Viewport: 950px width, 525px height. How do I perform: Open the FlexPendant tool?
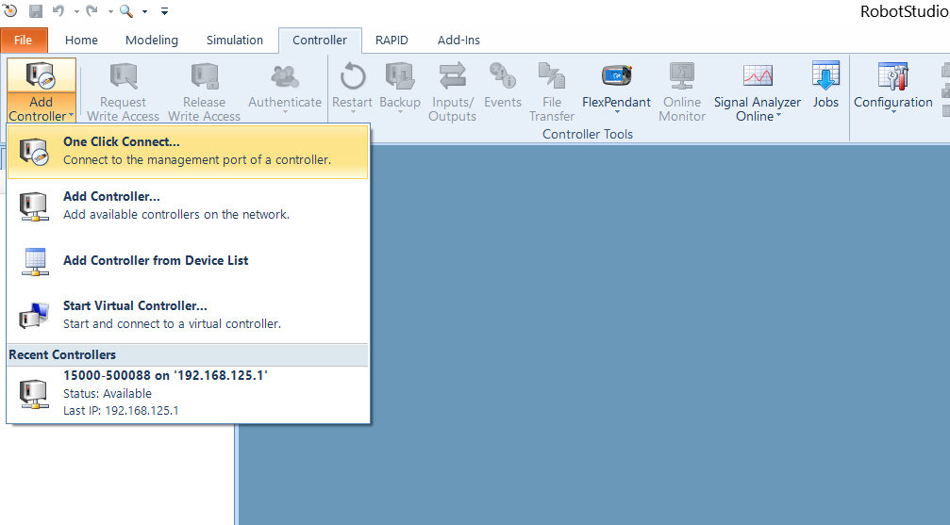[x=616, y=86]
